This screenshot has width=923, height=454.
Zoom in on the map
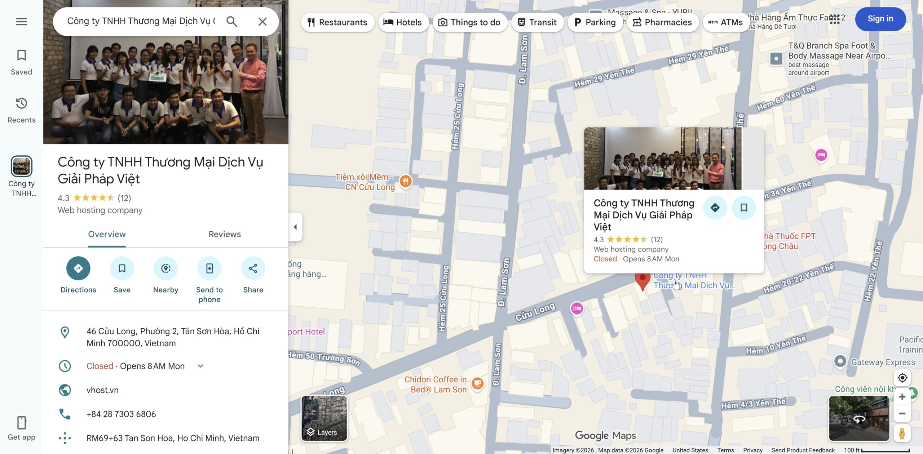pyautogui.click(x=902, y=397)
